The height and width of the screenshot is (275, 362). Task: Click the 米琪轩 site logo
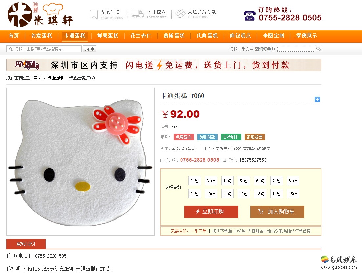[40, 14]
